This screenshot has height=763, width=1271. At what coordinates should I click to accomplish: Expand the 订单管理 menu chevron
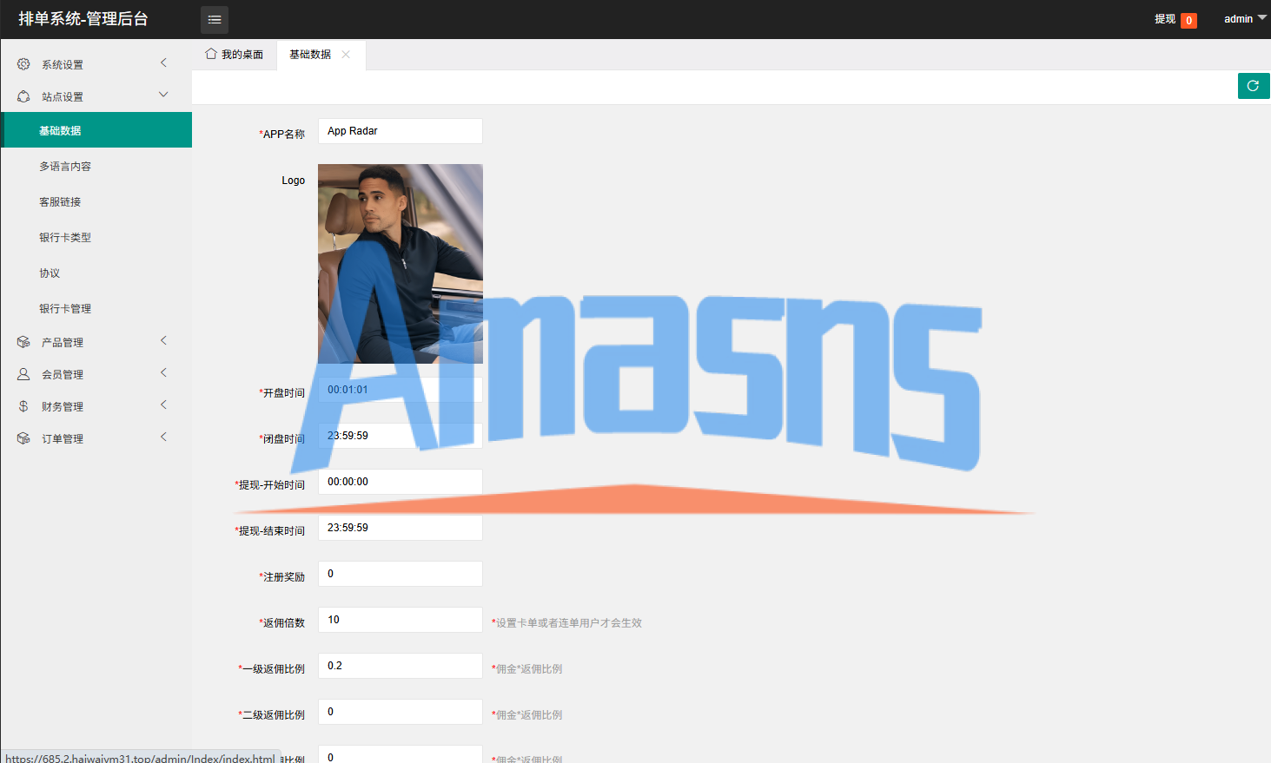(x=163, y=437)
